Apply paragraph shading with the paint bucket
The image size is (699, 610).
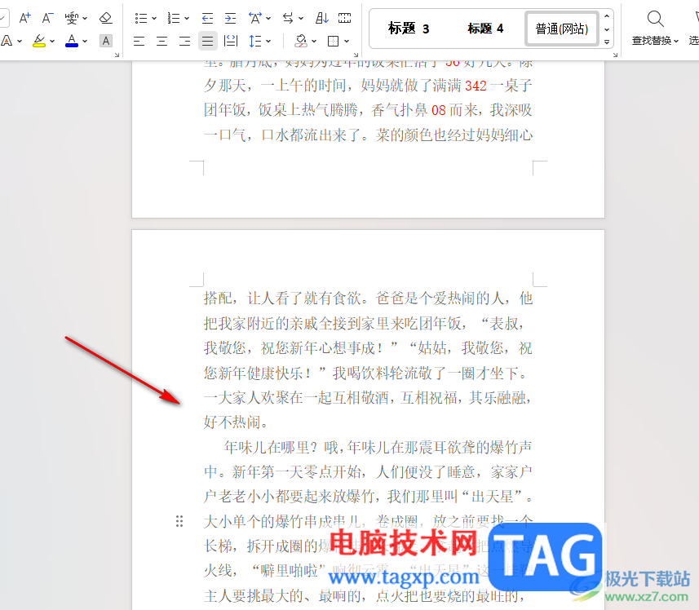[301, 41]
